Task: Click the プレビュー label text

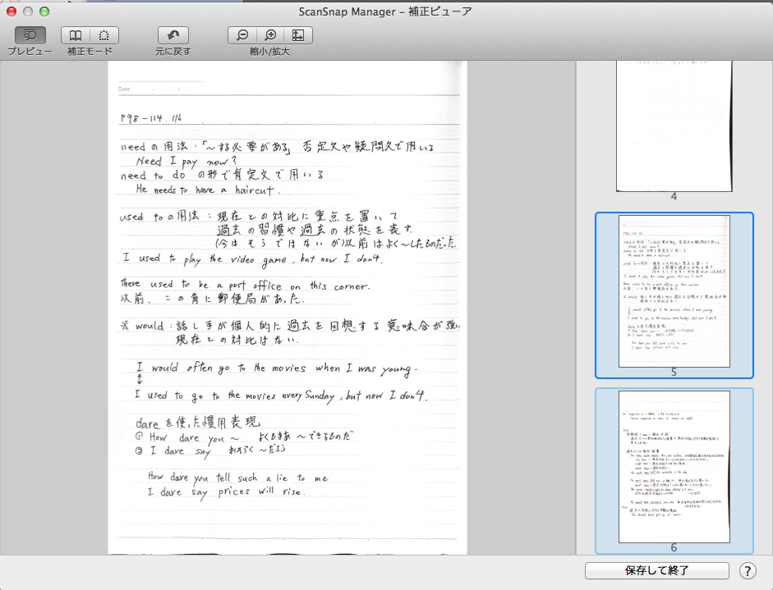Action: pos(30,52)
